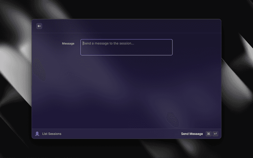The image size is (253, 158).
Task: Click the List Sessions title text
Action: 52,134
